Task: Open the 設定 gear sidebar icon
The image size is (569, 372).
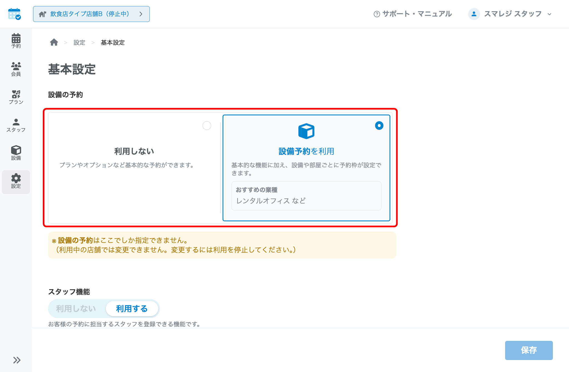Action: tap(16, 182)
